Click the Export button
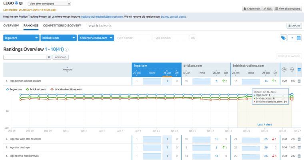 click(294, 26)
